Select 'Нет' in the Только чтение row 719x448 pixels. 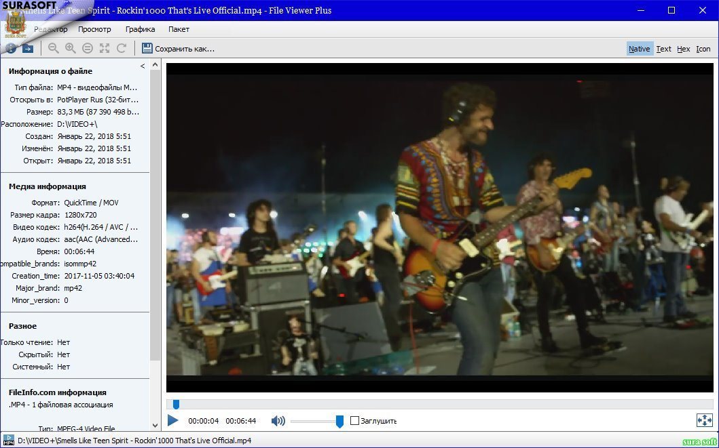pos(63,342)
